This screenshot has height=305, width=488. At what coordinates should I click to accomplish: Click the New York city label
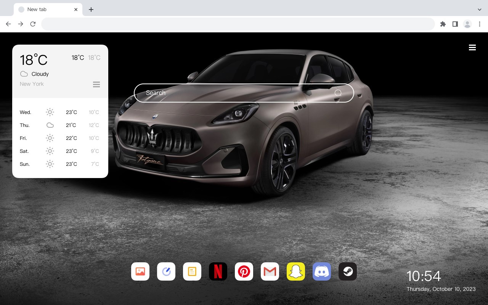pyautogui.click(x=32, y=84)
